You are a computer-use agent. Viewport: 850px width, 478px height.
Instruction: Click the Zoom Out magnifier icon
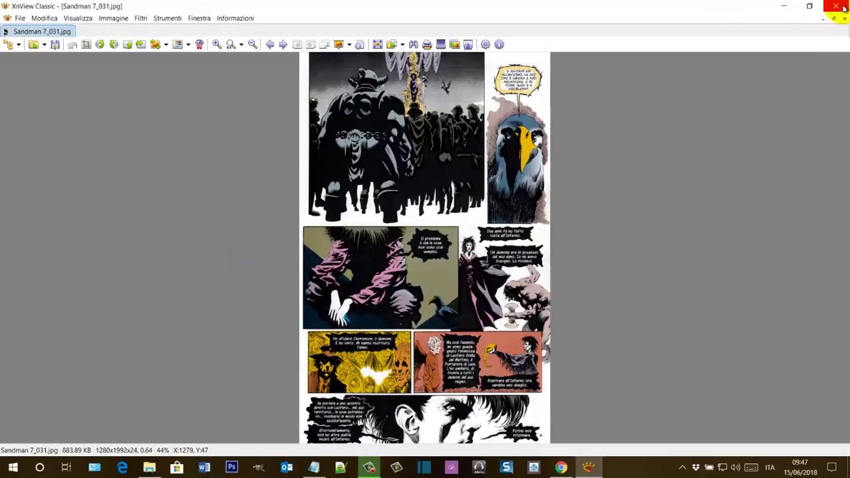[x=252, y=44]
